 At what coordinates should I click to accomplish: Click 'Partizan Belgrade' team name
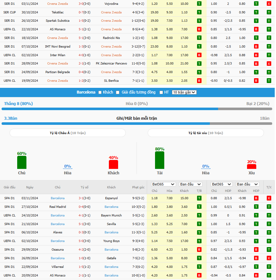pyautogui.click(x=58, y=72)
